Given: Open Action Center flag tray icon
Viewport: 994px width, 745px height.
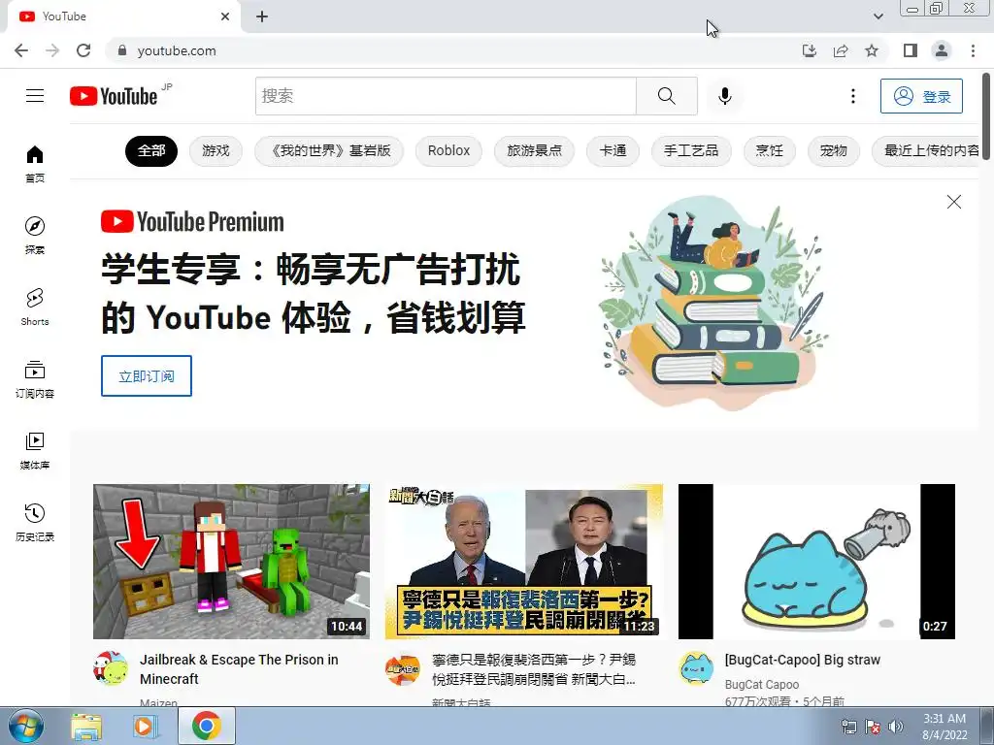Looking at the screenshot, I should coord(873,727).
